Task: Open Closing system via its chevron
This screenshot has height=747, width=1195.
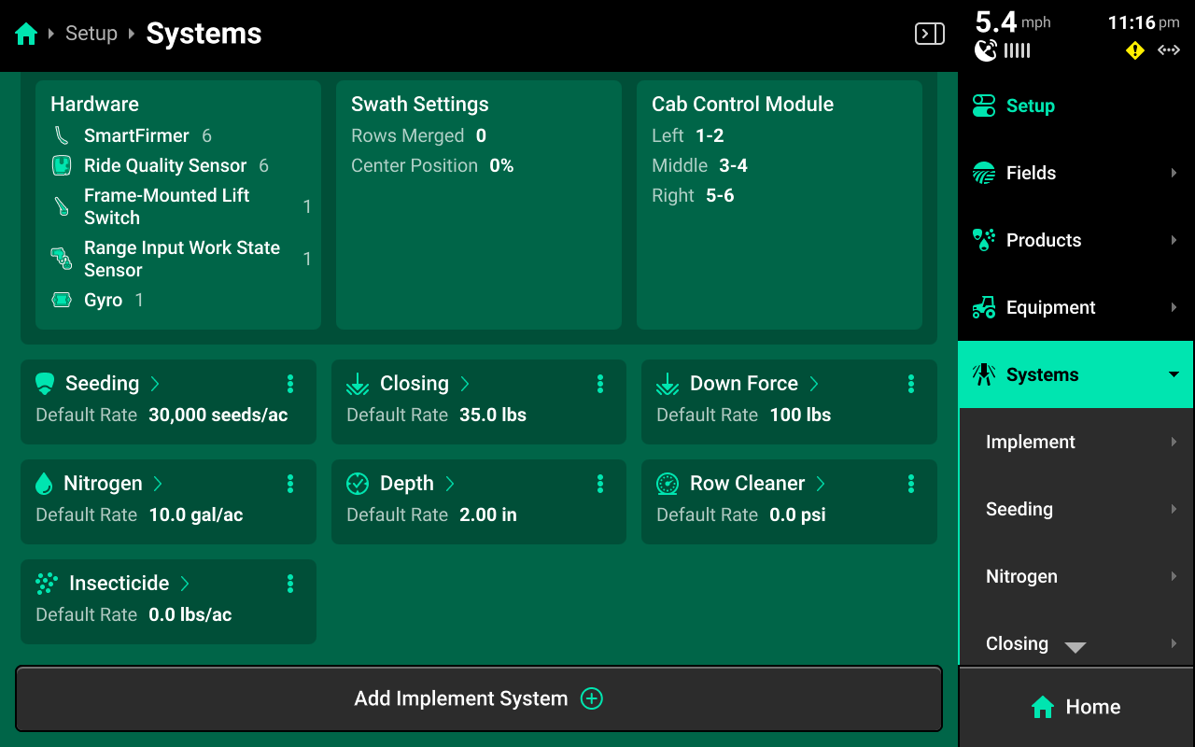Action: 465,384
